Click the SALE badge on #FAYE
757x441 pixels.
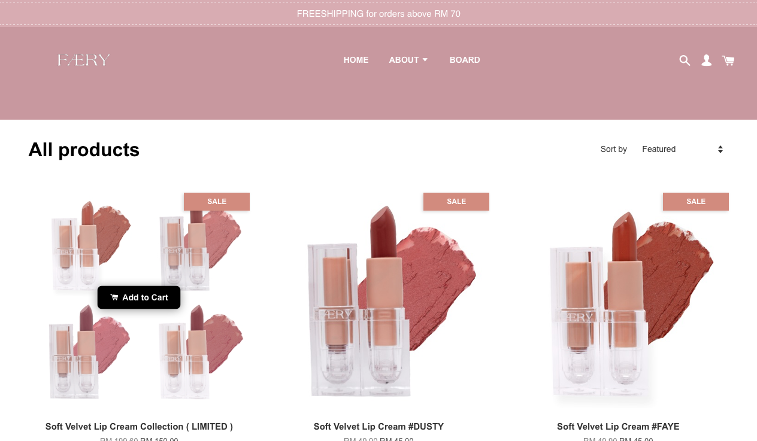[696, 202]
